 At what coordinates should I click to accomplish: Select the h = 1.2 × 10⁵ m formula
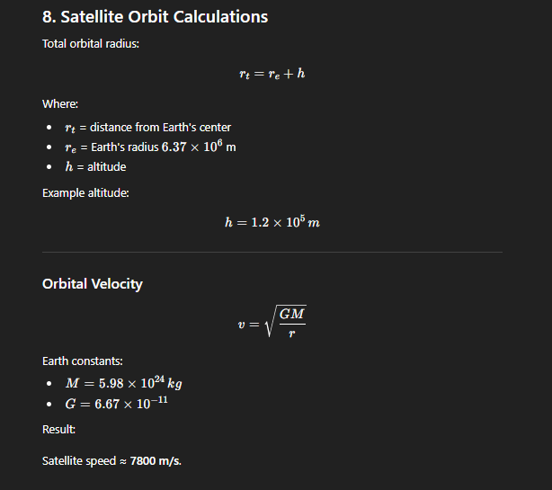click(x=272, y=222)
